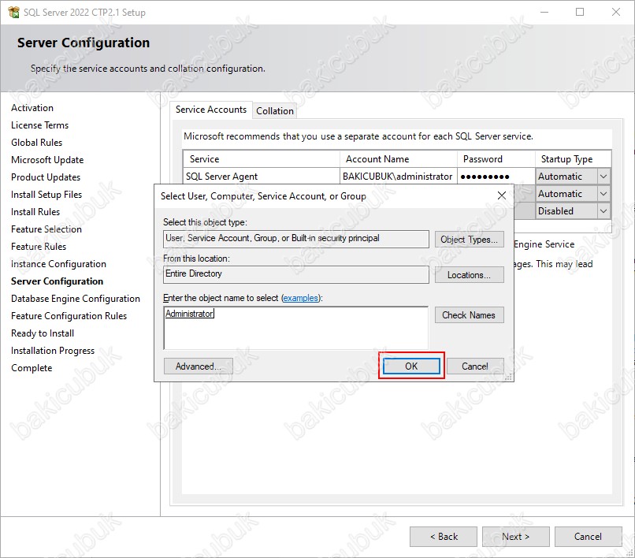Select Feature Selection step in sidebar
Screen dimensions: 635x558
point(46,229)
